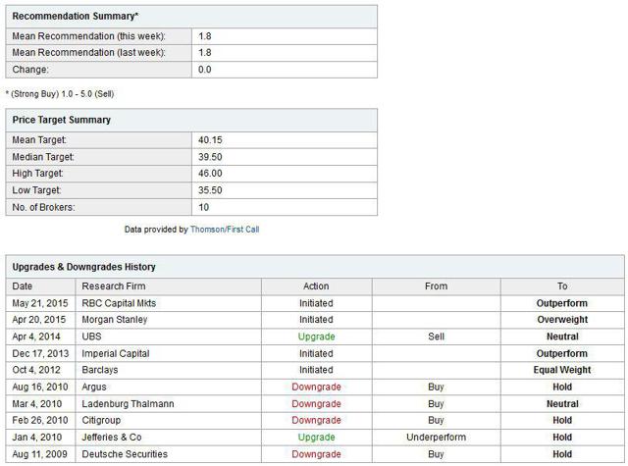Click the green Upgrade in UBS row
This screenshot has height=466, width=628.
(316, 337)
